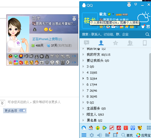Click 查找 to find contacts
Viewport: 151px width, 138px height.
[x=127, y=135]
